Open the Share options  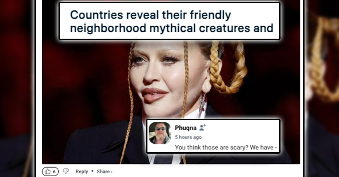coord(103,171)
